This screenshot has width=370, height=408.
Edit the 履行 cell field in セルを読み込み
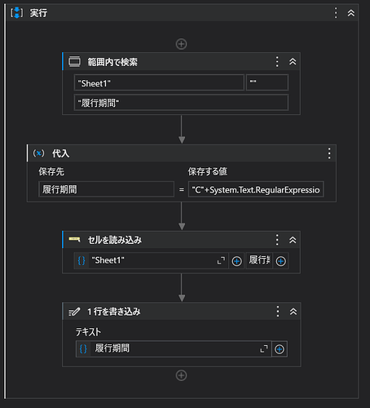tap(259, 260)
